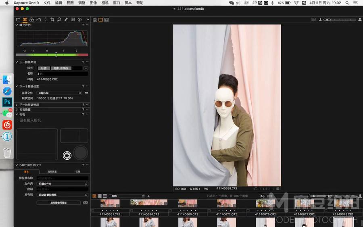Click the arrow icon beside Capture folder

pos(86,93)
